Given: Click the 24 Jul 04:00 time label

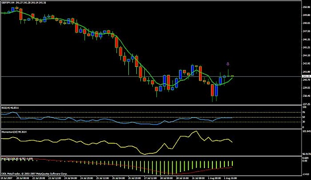Looking at the screenshot, I should (x=71, y=178).
